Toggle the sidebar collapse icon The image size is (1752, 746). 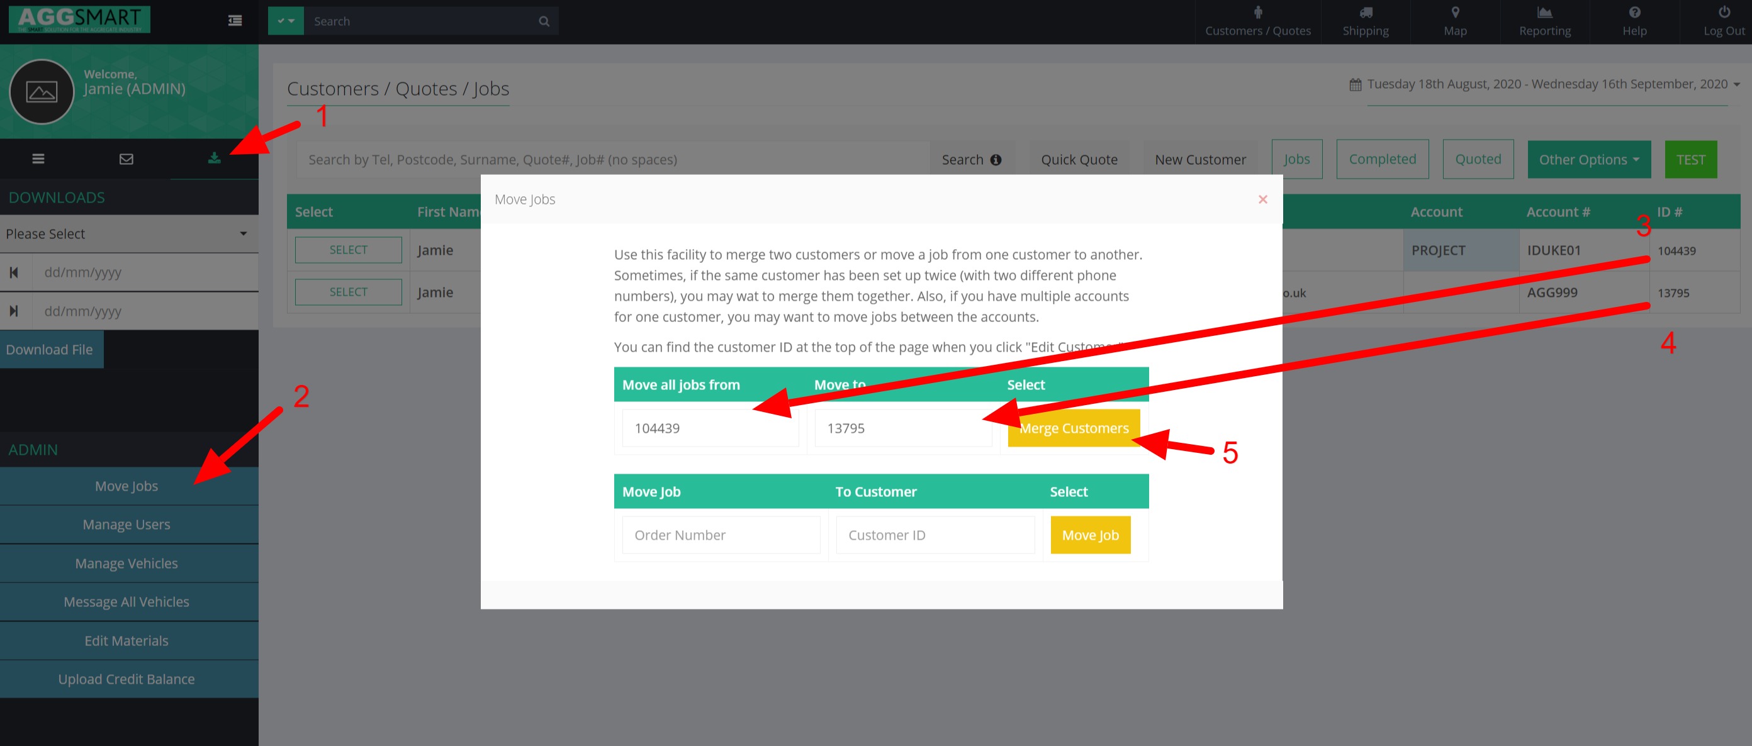click(x=235, y=21)
